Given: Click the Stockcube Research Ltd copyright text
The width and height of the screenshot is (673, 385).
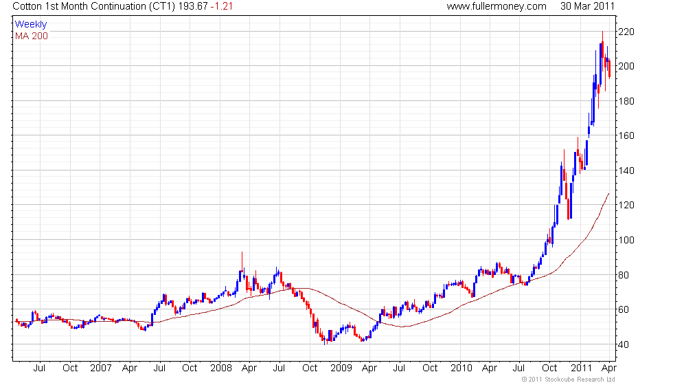Looking at the screenshot, I should click(568, 379).
